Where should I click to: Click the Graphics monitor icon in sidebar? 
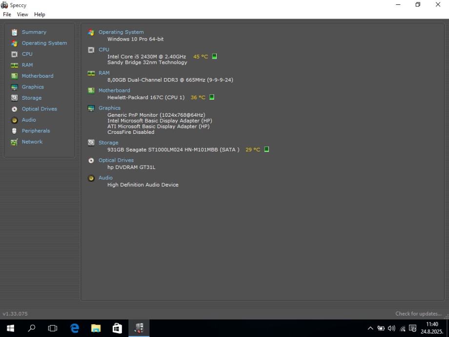click(14, 87)
